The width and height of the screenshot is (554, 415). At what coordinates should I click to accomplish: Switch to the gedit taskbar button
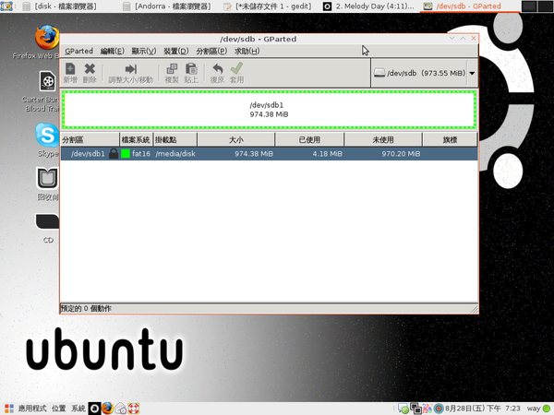[268, 6]
